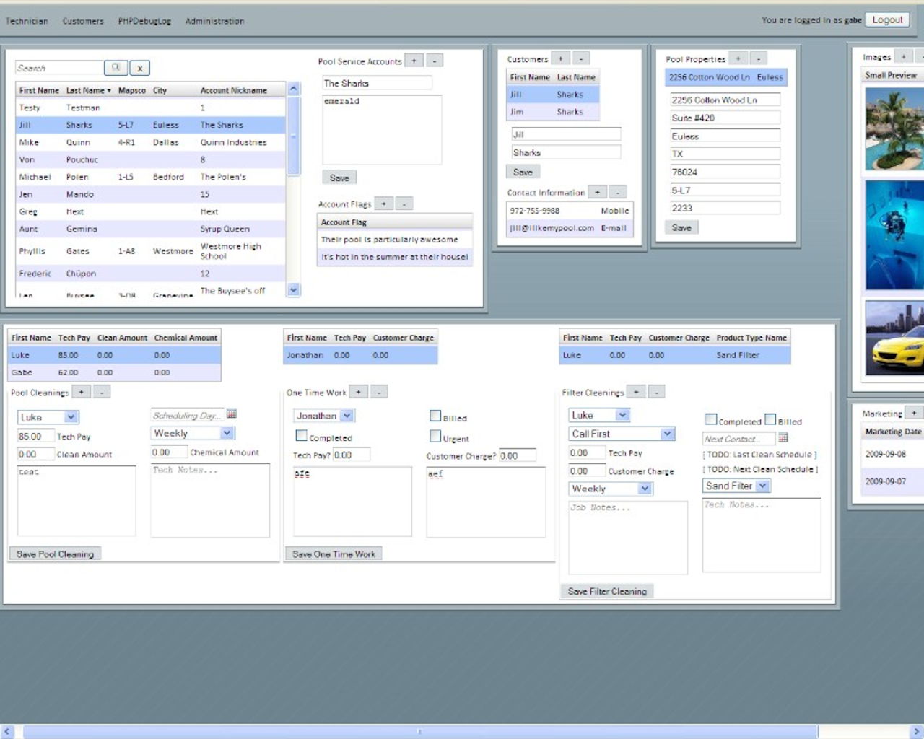Screen dimensions: 924x739
Task: Expand the Sand Filter dropdown
Action: tap(762, 486)
